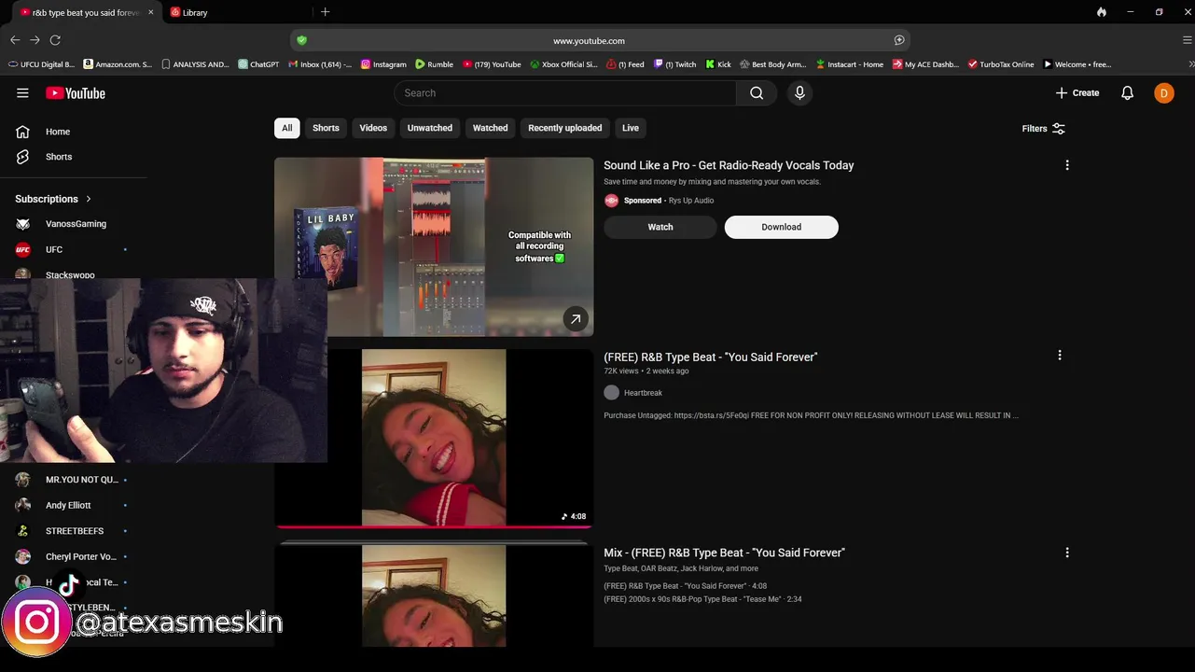Screen dimensions: 1195x672
Task: Open the Kick bookmark
Action: click(x=718, y=64)
